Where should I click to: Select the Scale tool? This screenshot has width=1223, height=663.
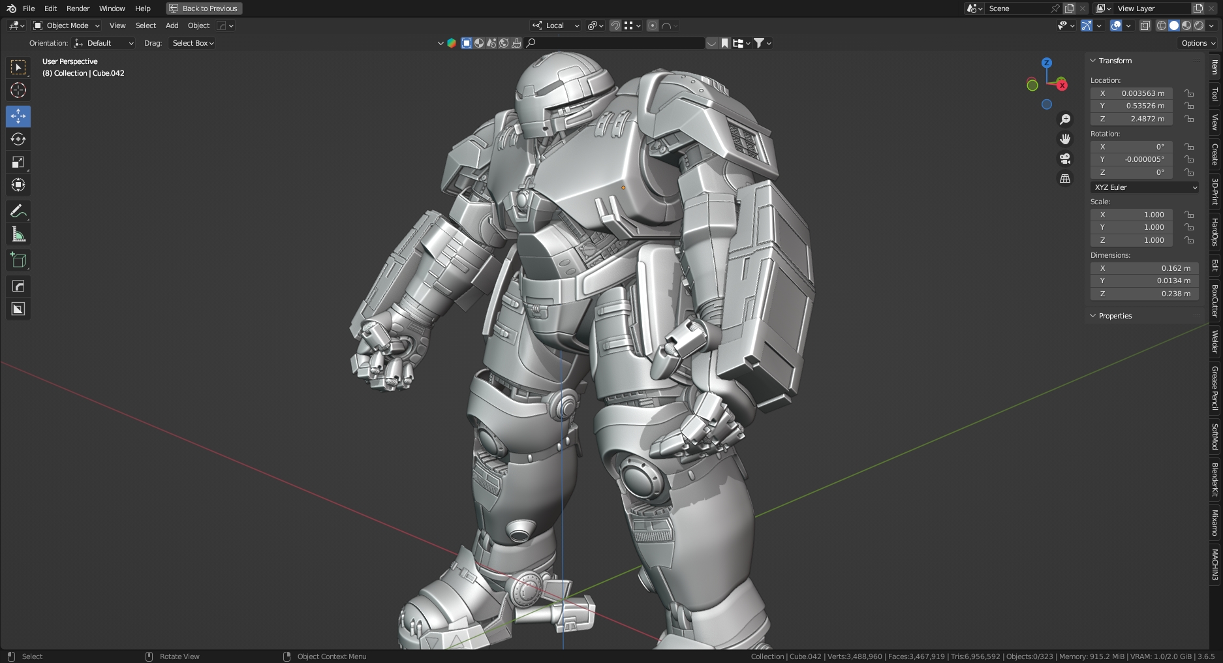point(18,162)
